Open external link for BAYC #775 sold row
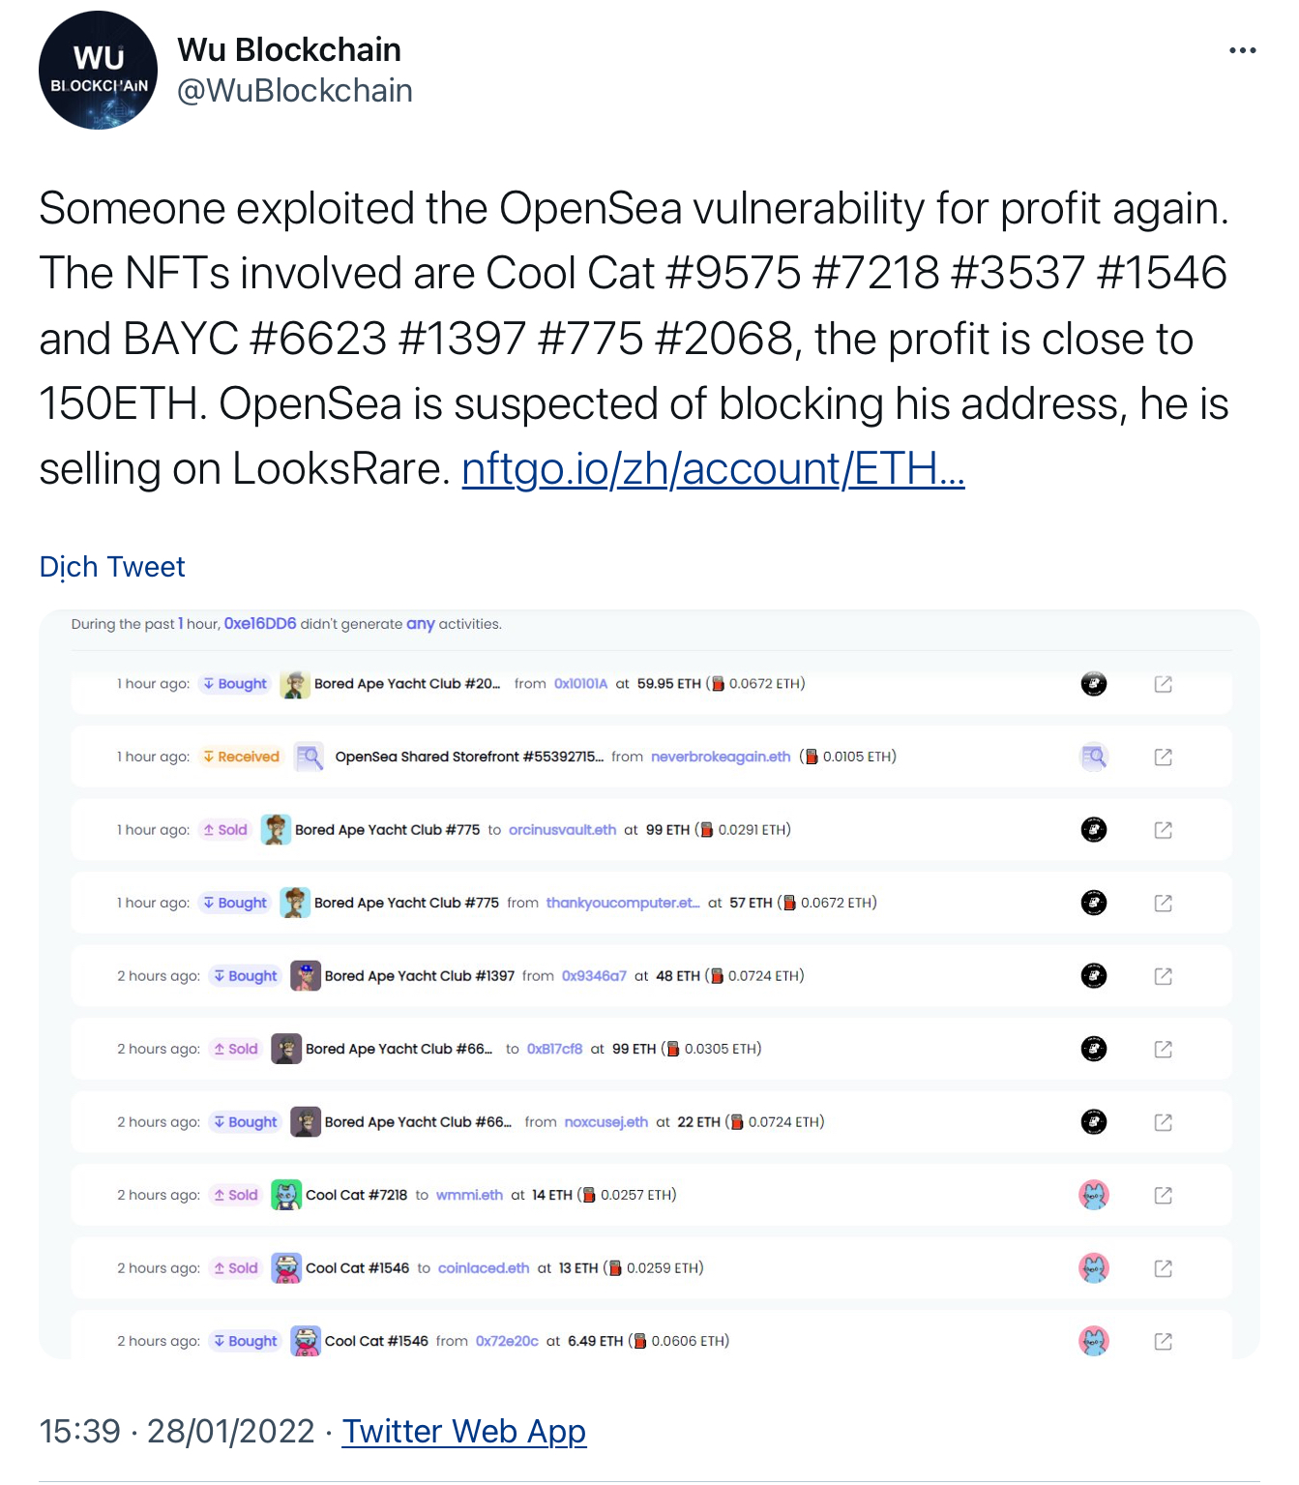Screen dimensions: 1299x1485 pyautogui.click(x=1163, y=830)
